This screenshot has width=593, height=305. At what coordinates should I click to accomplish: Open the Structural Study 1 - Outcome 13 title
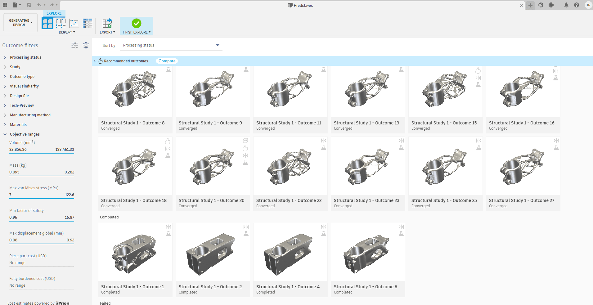[x=366, y=123]
